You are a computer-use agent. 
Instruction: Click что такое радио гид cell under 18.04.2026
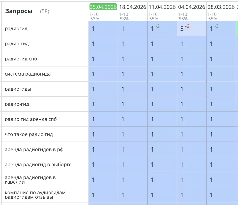133,134
